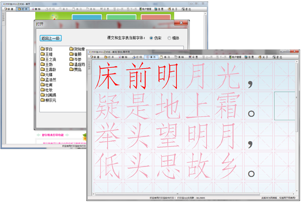Select the 仿宋 font radio button
The width and height of the screenshot is (301, 202).
click(x=151, y=38)
